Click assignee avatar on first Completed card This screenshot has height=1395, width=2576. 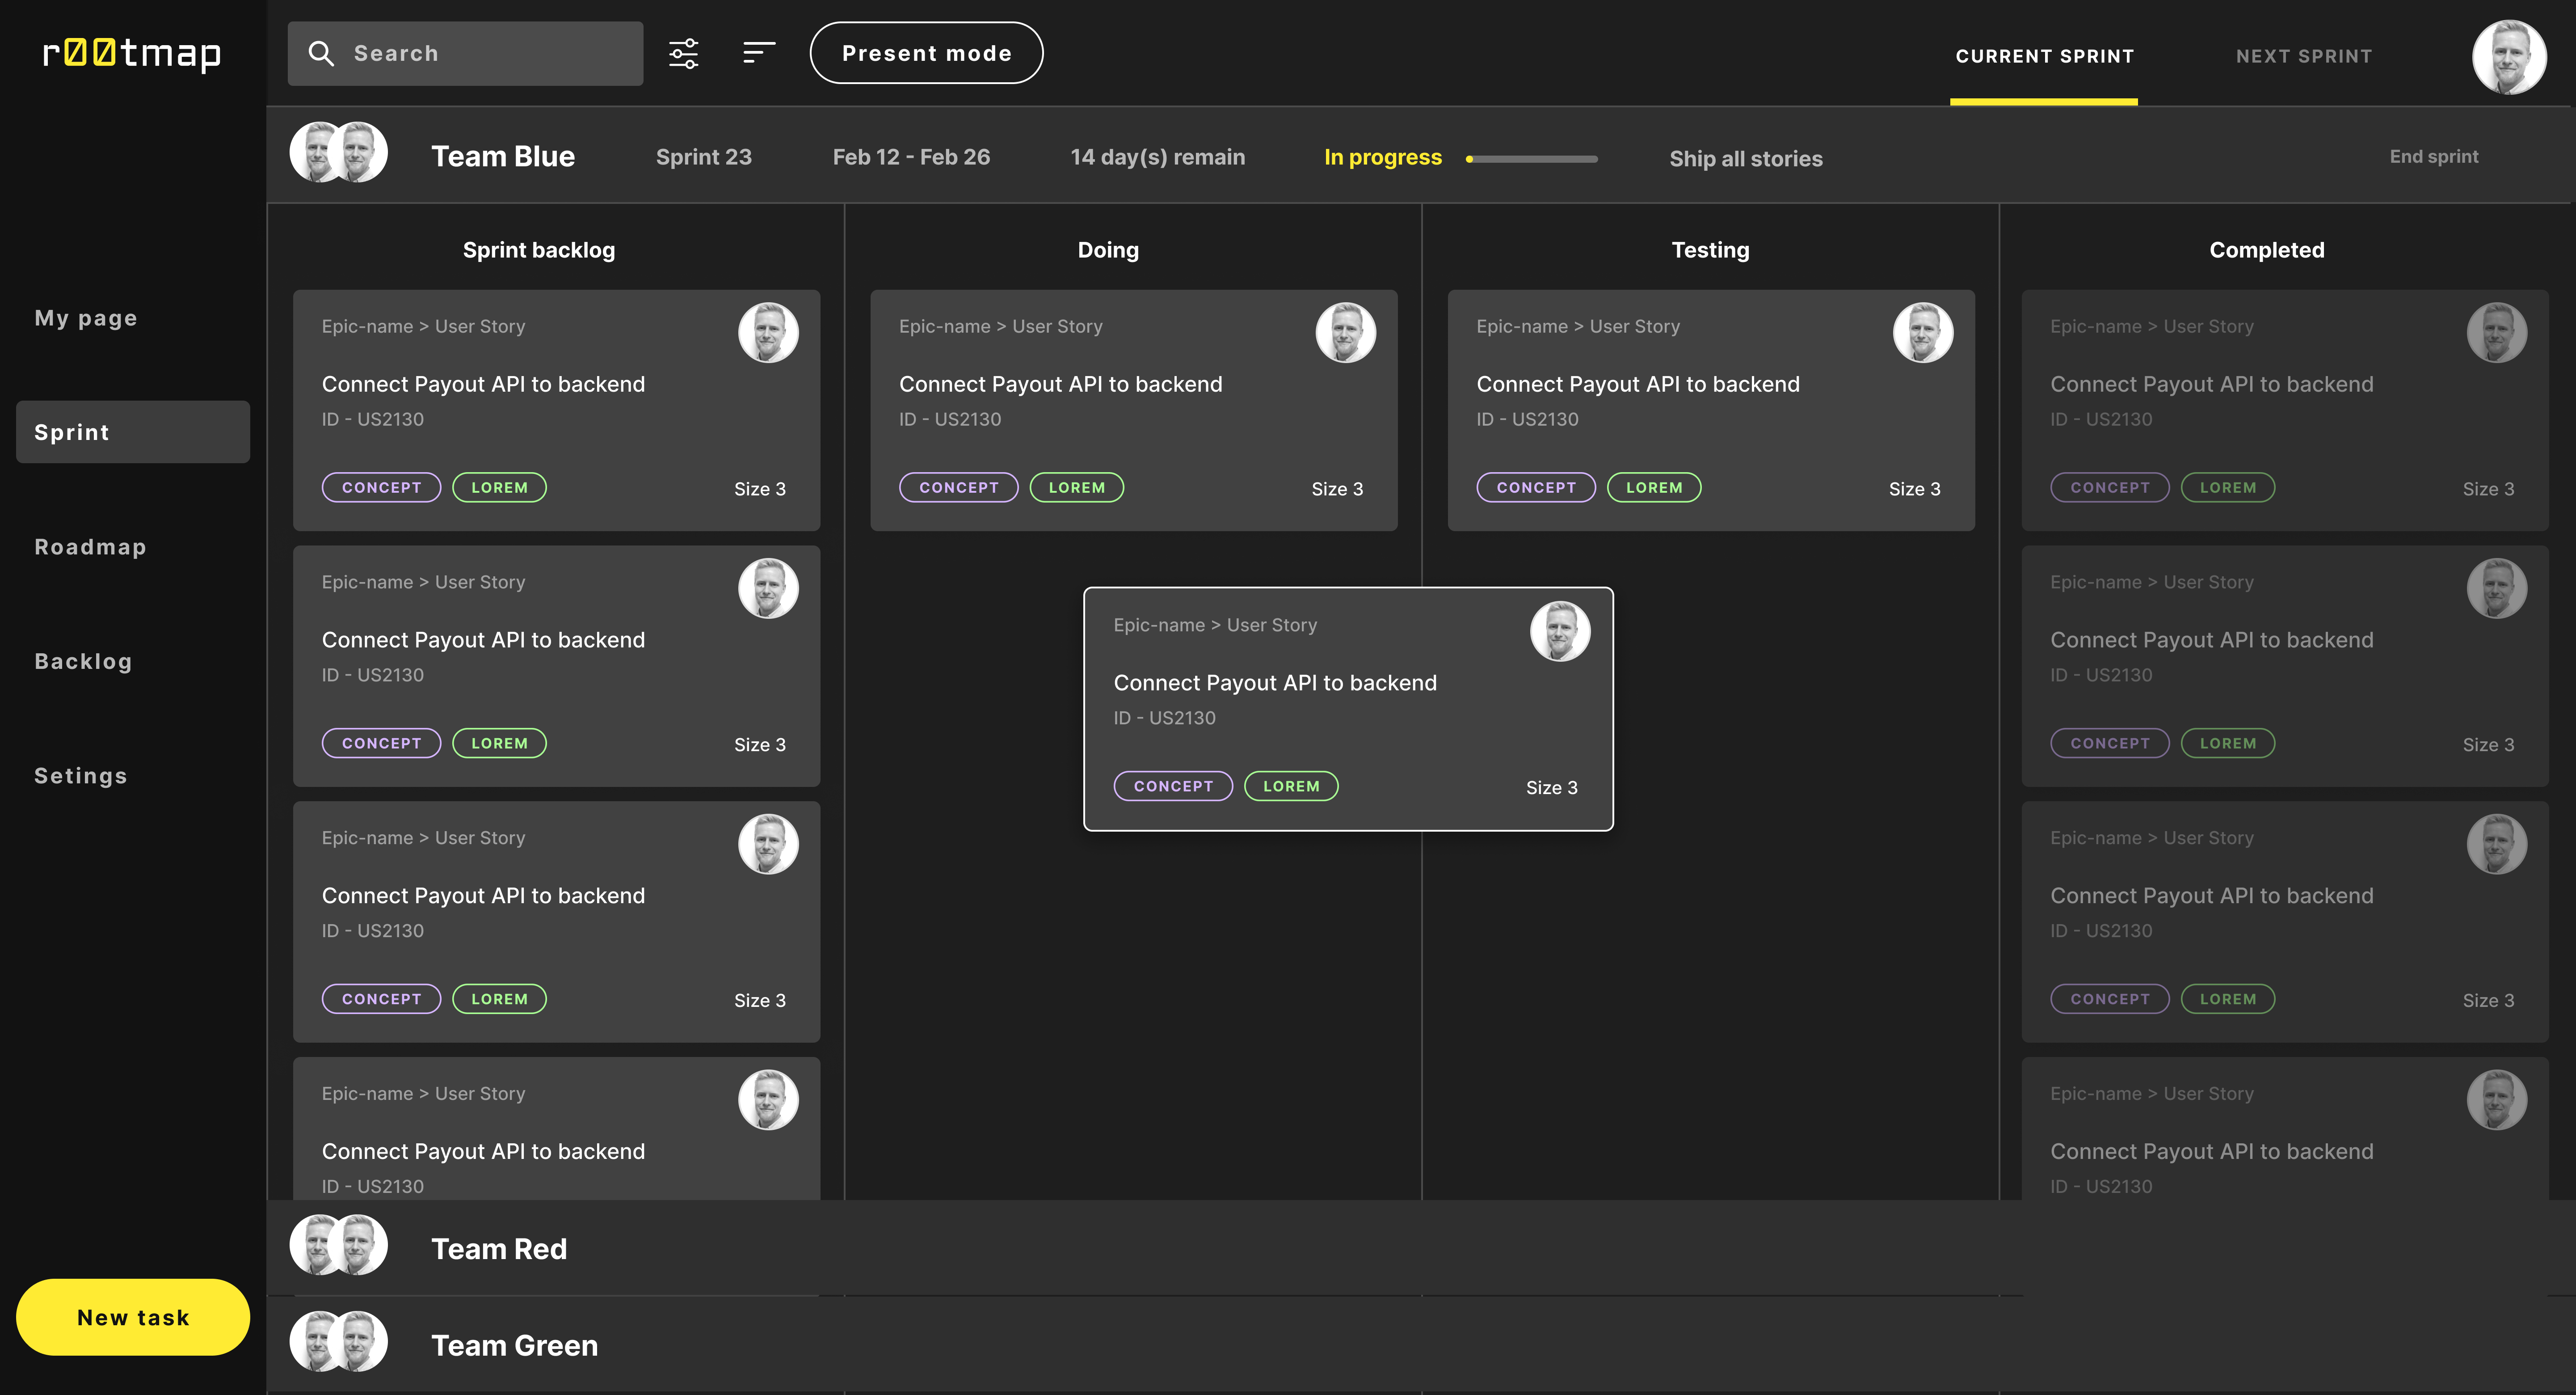pos(2497,332)
